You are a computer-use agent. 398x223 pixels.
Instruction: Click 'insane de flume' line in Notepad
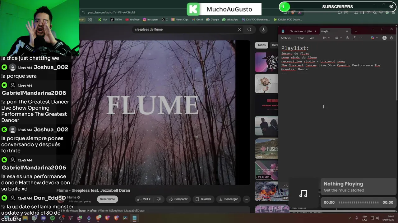295,54
